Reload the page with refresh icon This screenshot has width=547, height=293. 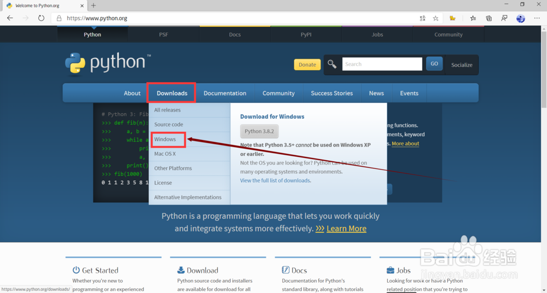pyautogui.click(x=41, y=18)
